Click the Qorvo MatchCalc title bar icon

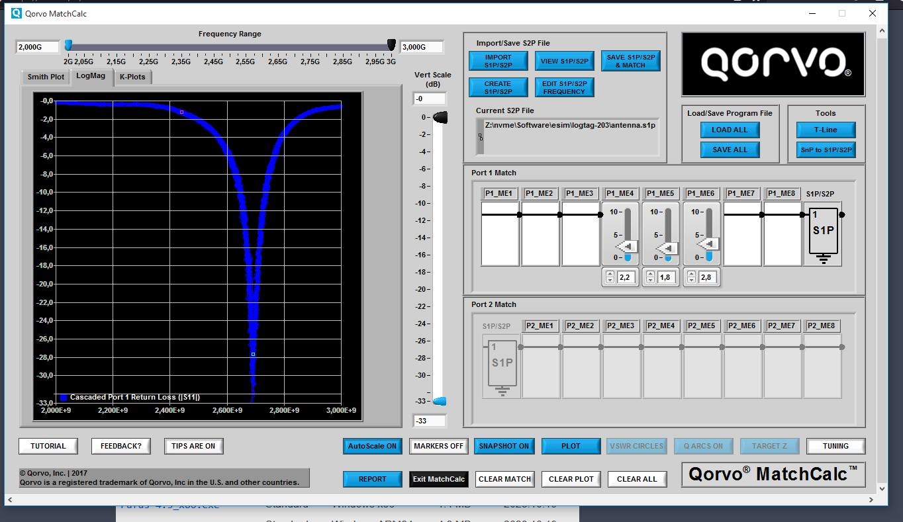(x=17, y=13)
